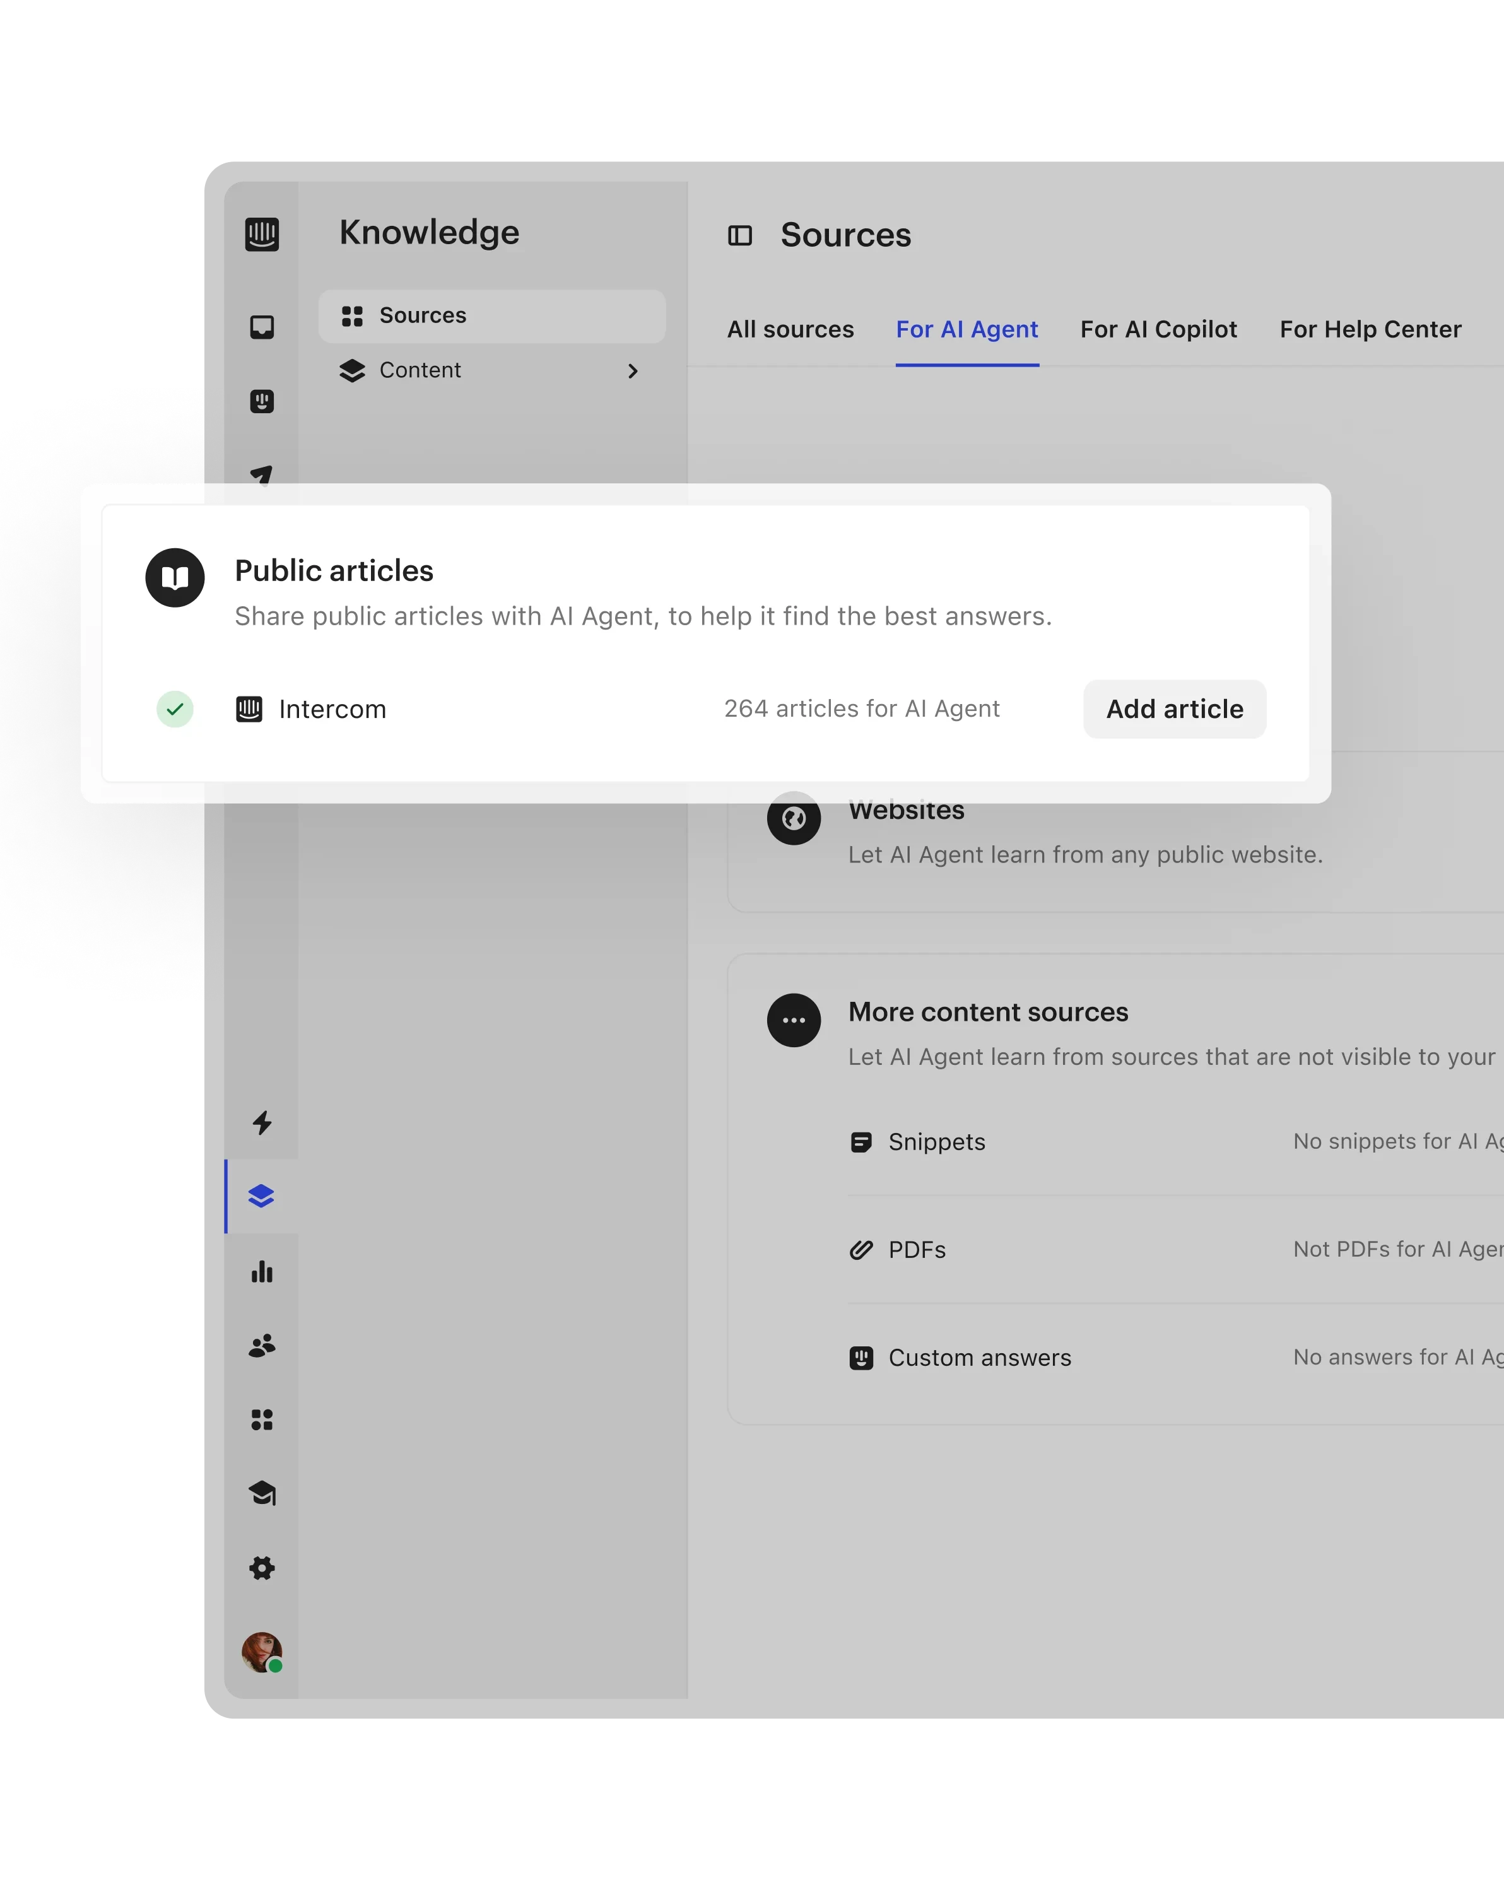Toggle the sidebar panel icon beside Sources

pyautogui.click(x=739, y=235)
